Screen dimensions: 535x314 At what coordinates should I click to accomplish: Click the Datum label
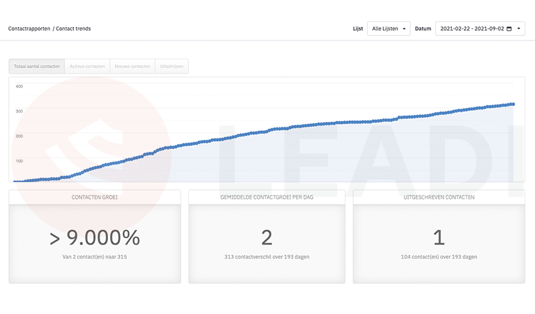pos(423,29)
